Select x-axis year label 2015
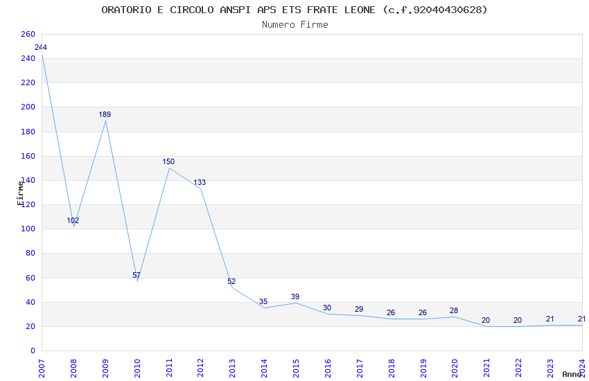589x381 pixels. pos(296,369)
